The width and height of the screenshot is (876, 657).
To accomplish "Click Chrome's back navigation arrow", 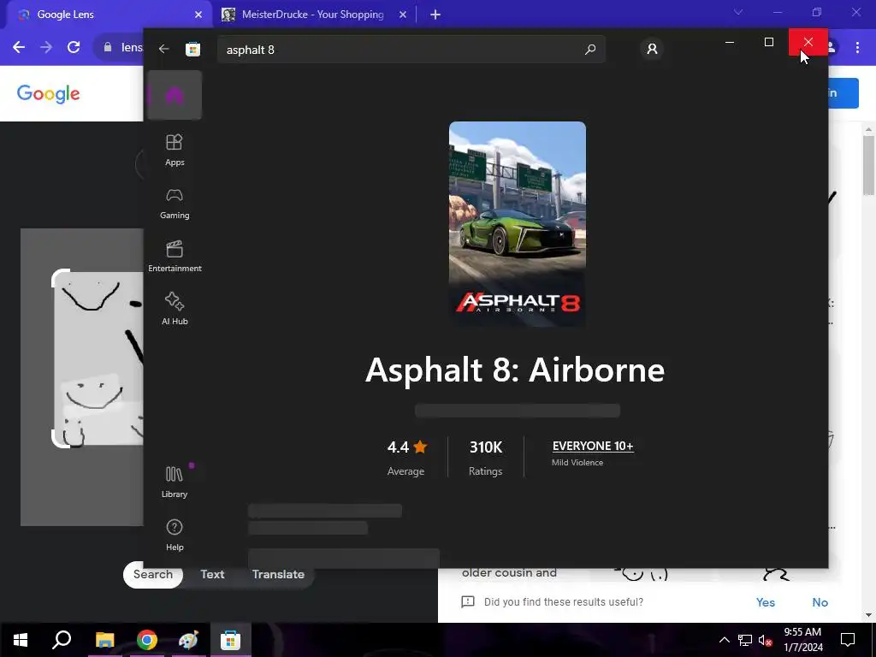I will pos(19,48).
